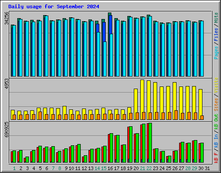Click the day 18 x-axis label

coord(123,168)
